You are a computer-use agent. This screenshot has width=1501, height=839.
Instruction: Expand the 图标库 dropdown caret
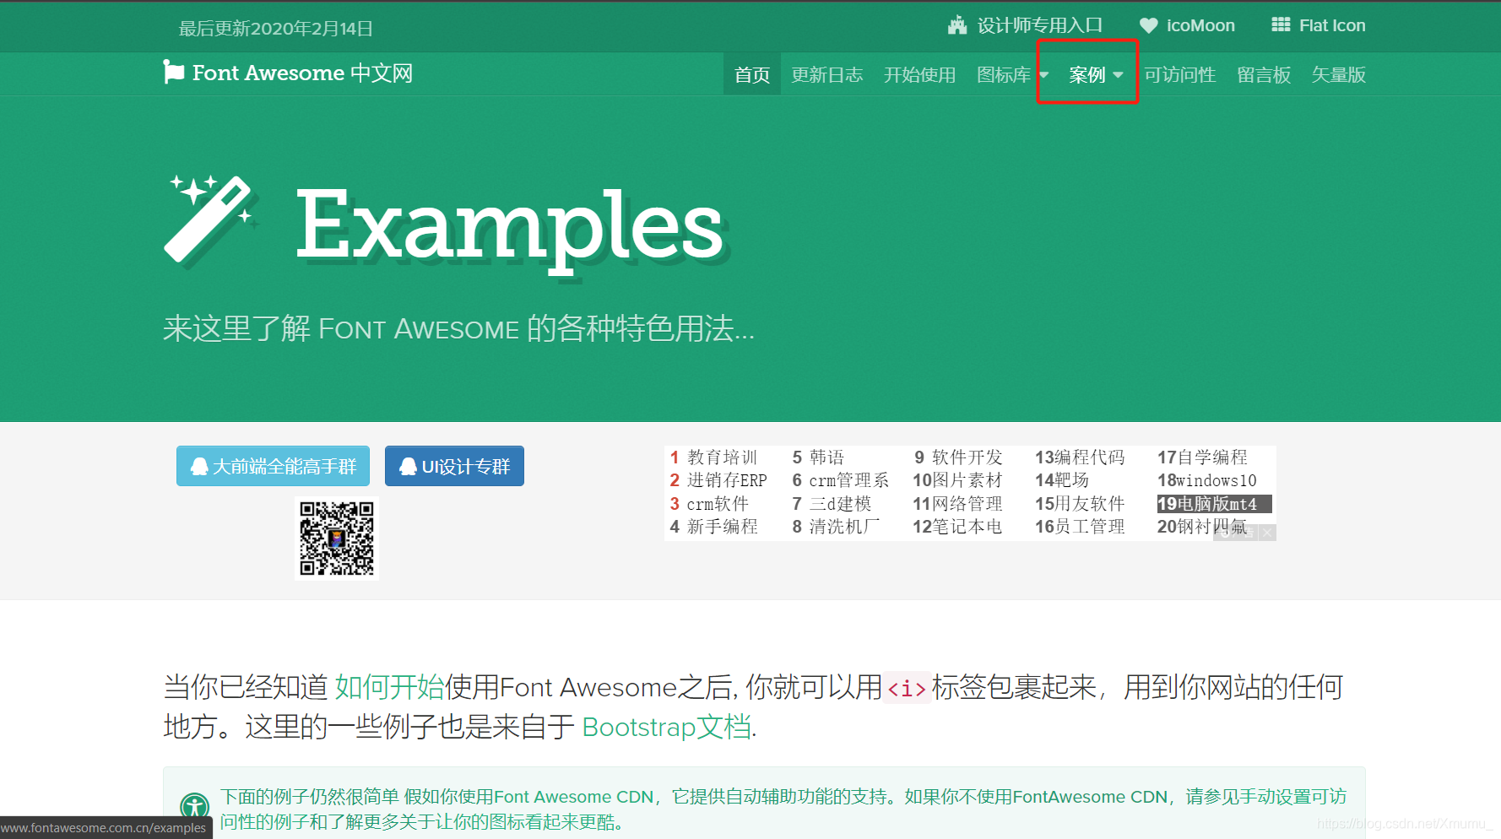(1044, 75)
